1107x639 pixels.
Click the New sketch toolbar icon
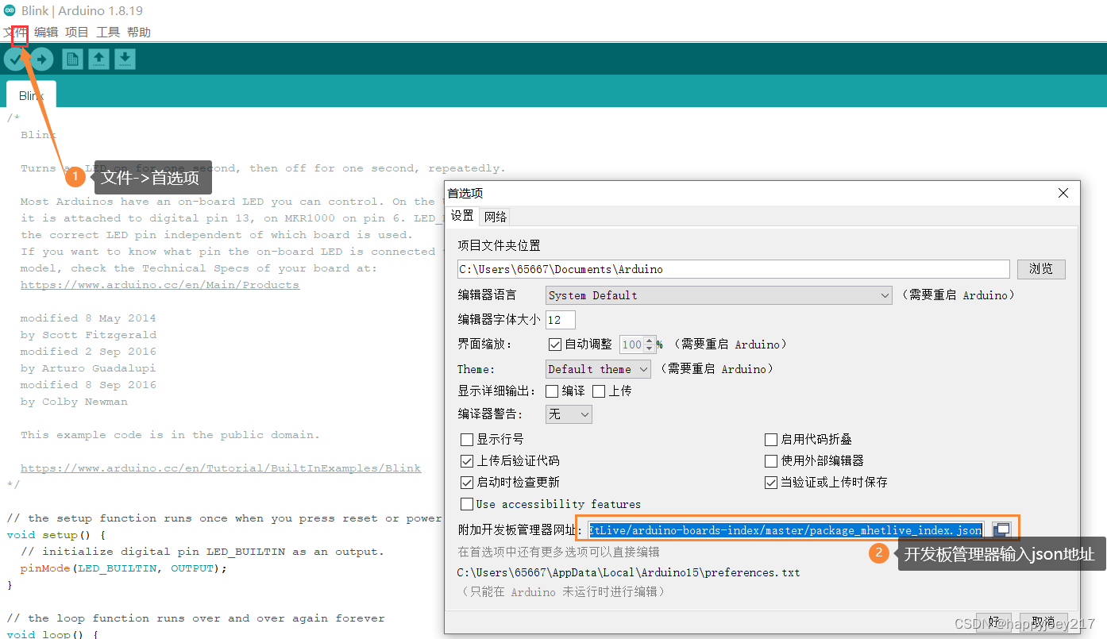coord(72,59)
